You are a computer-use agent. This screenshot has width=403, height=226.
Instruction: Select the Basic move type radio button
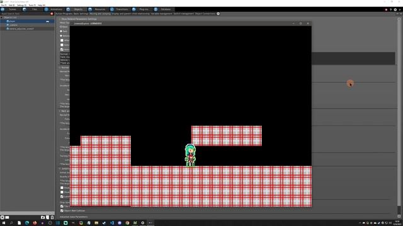[61, 26]
